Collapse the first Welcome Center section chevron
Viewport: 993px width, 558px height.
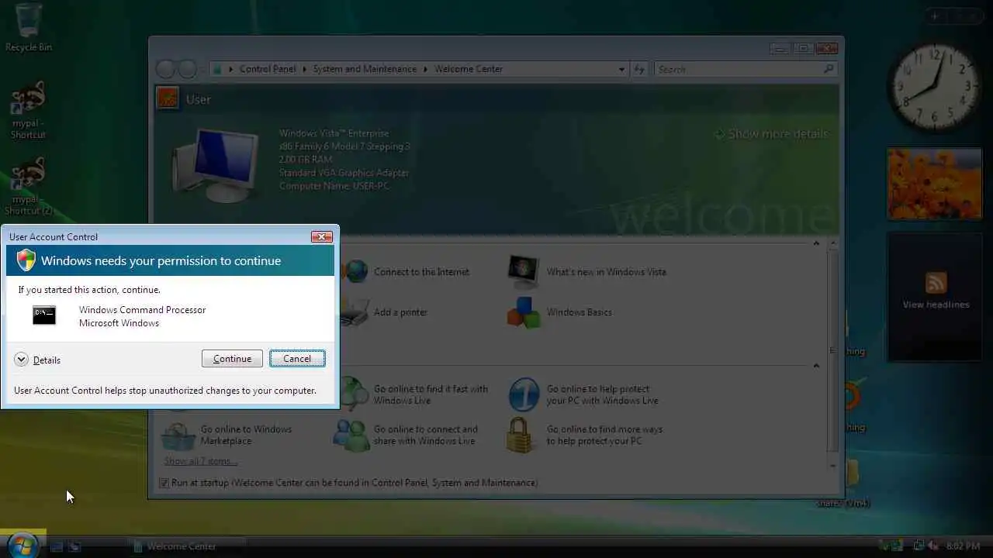(816, 244)
